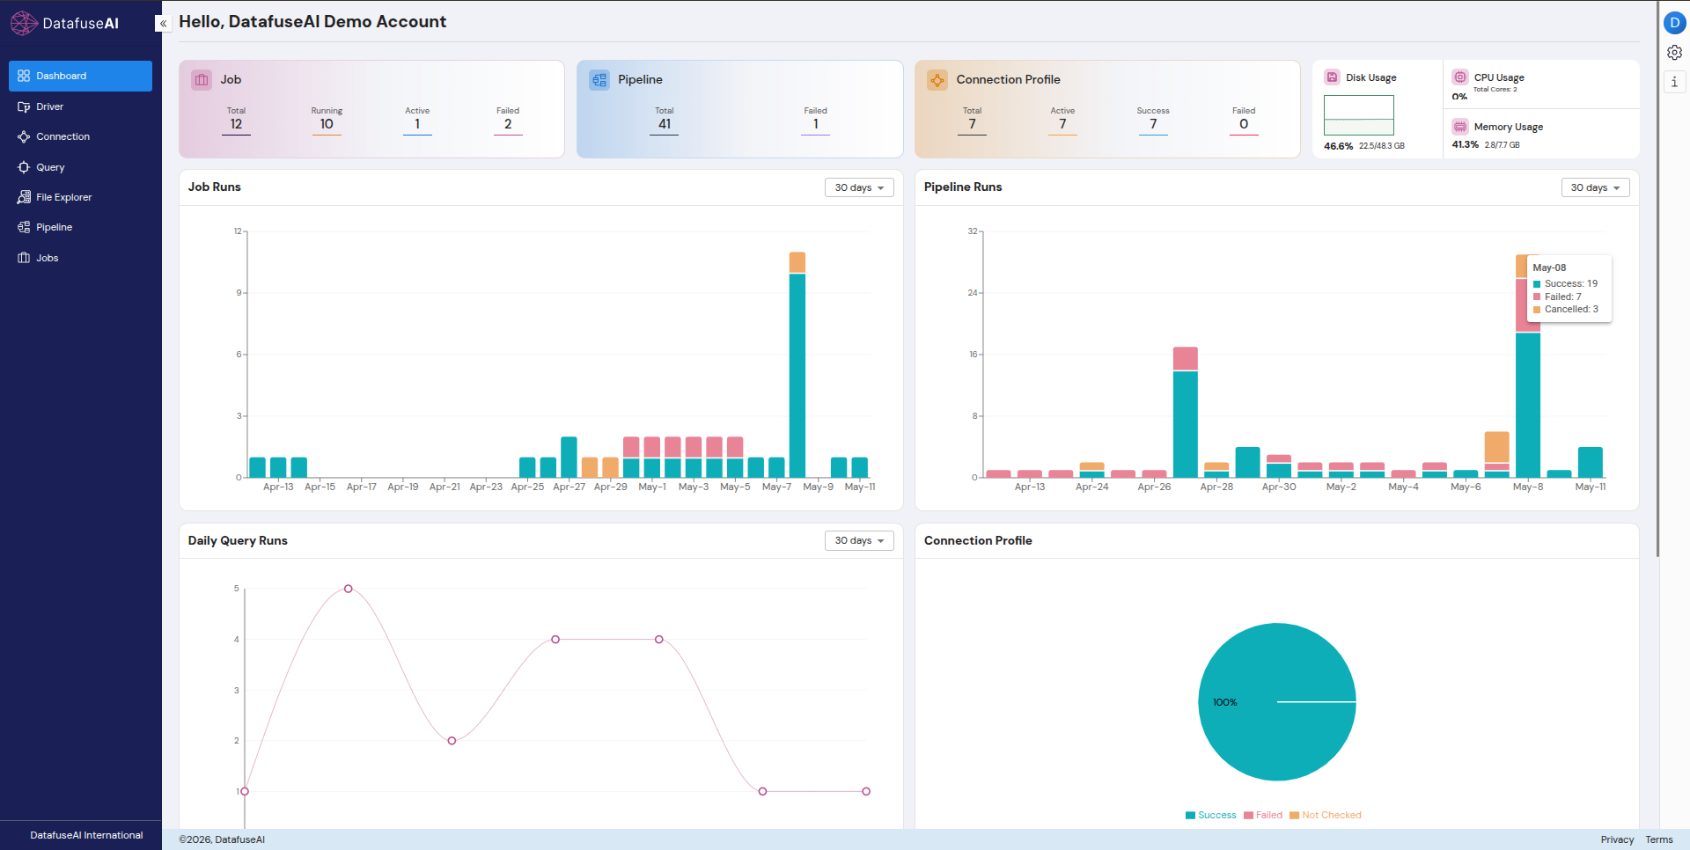The image size is (1690, 850).
Task: Open the Dashboard menu item
Action: tap(80, 76)
